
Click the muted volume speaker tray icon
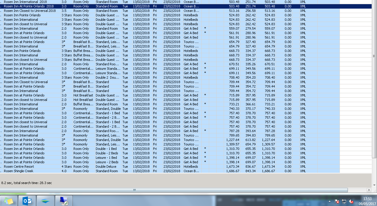point(351,201)
